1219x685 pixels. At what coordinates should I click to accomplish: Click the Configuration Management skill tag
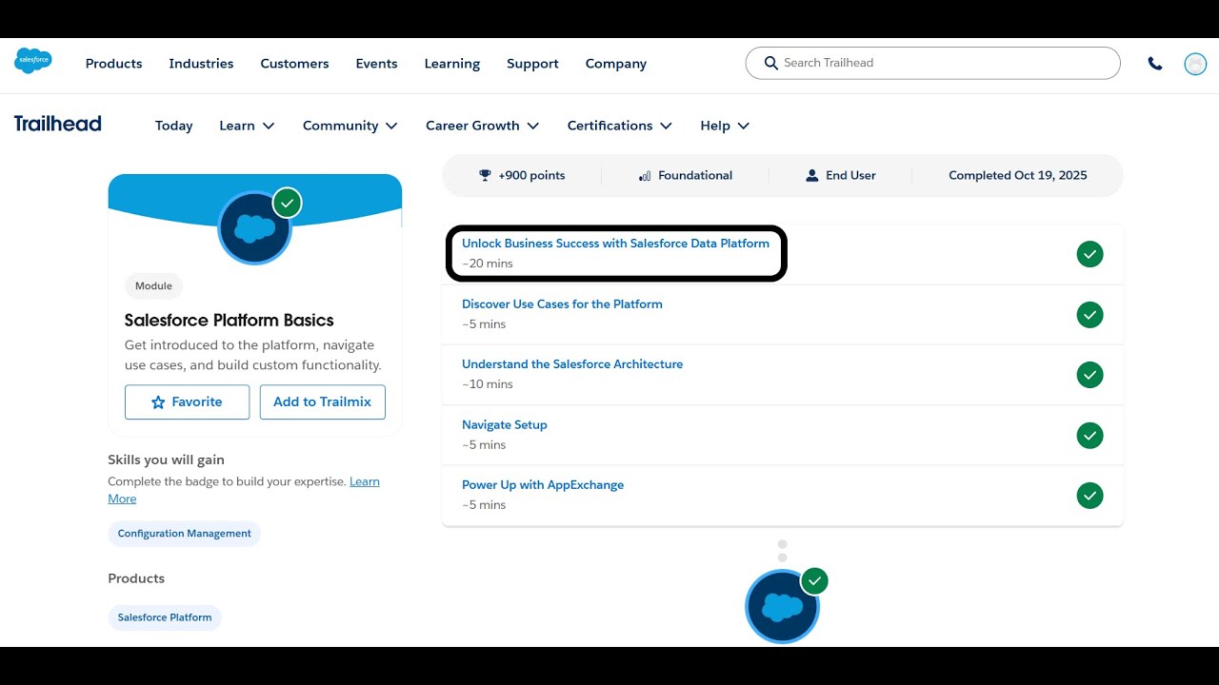coord(185,534)
